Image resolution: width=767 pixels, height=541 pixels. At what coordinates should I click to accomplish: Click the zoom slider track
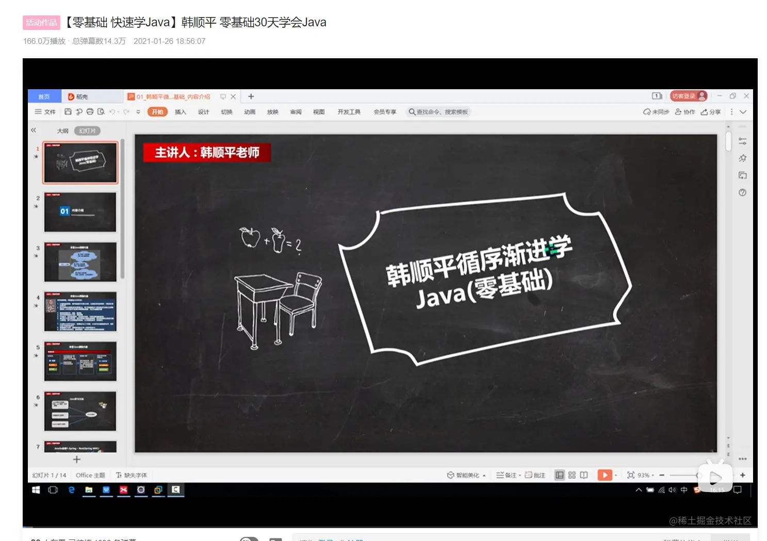click(x=683, y=475)
